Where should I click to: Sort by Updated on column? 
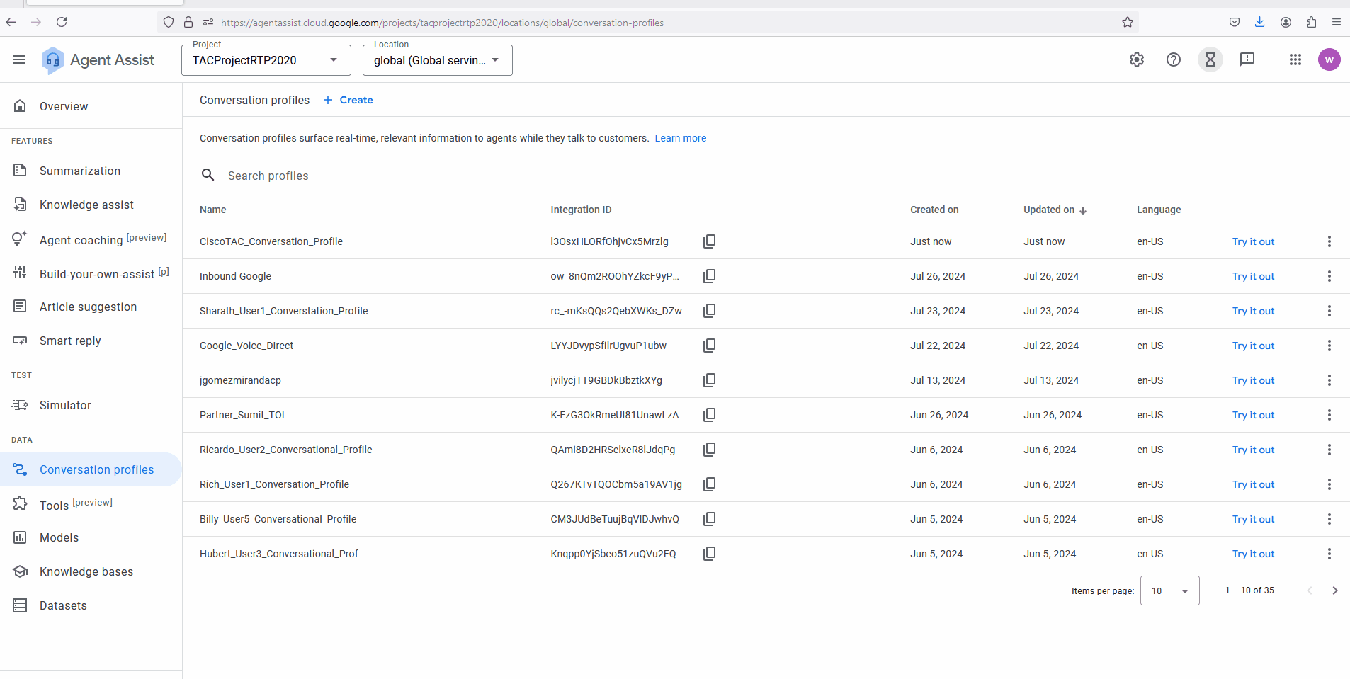point(1055,210)
